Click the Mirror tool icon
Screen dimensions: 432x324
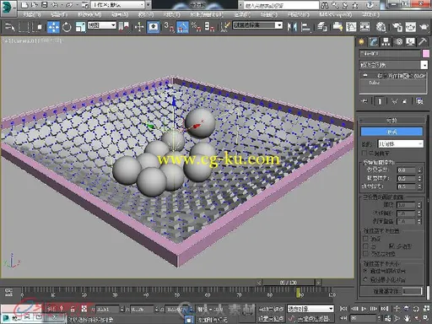pyautogui.click(x=292, y=27)
